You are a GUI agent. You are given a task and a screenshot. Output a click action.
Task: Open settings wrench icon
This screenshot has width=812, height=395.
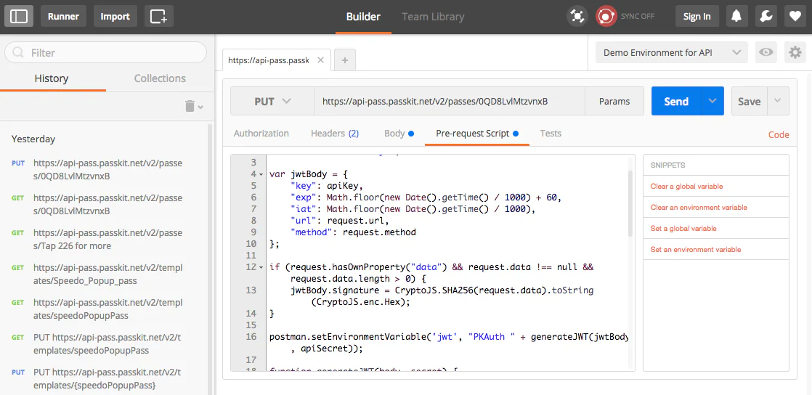tap(766, 16)
